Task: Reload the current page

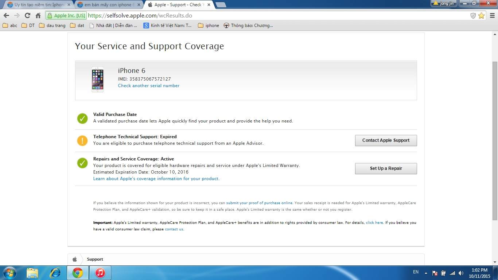Action: (27, 16)
